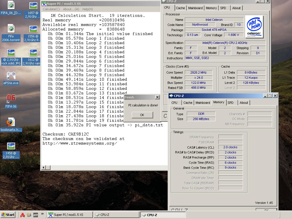
Task: Click the Intel Celeron logo in CPU-Z
Action: 254,27
